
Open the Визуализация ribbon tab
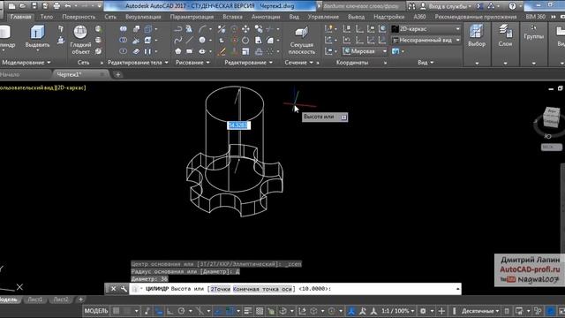(143, 17)
